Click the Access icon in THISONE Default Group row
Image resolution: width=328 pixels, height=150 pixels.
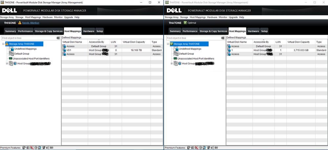pyautogui.click(x=64, y=46)
